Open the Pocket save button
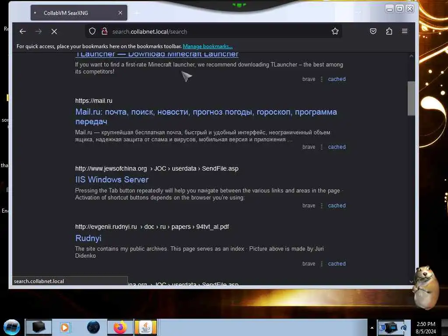 click(373, 31)
